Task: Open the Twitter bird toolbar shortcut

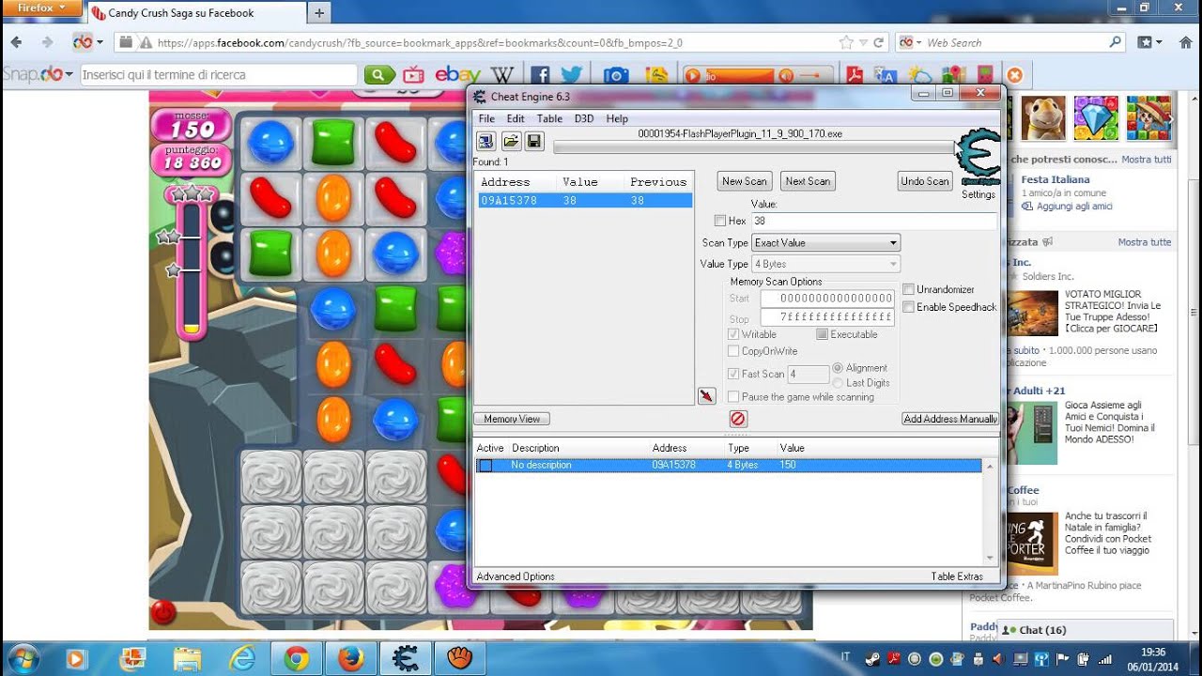Action: [x=571, y=75]
